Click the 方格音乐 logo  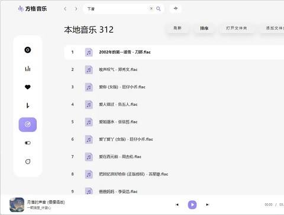(x=33, y=9)
